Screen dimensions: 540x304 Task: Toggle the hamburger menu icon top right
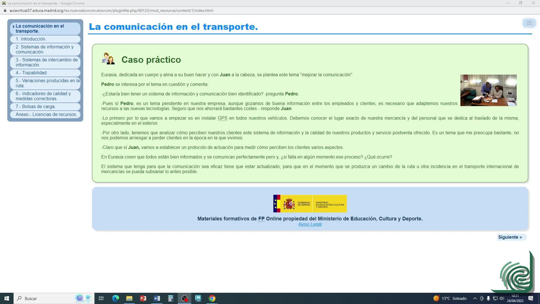[529, 23]
